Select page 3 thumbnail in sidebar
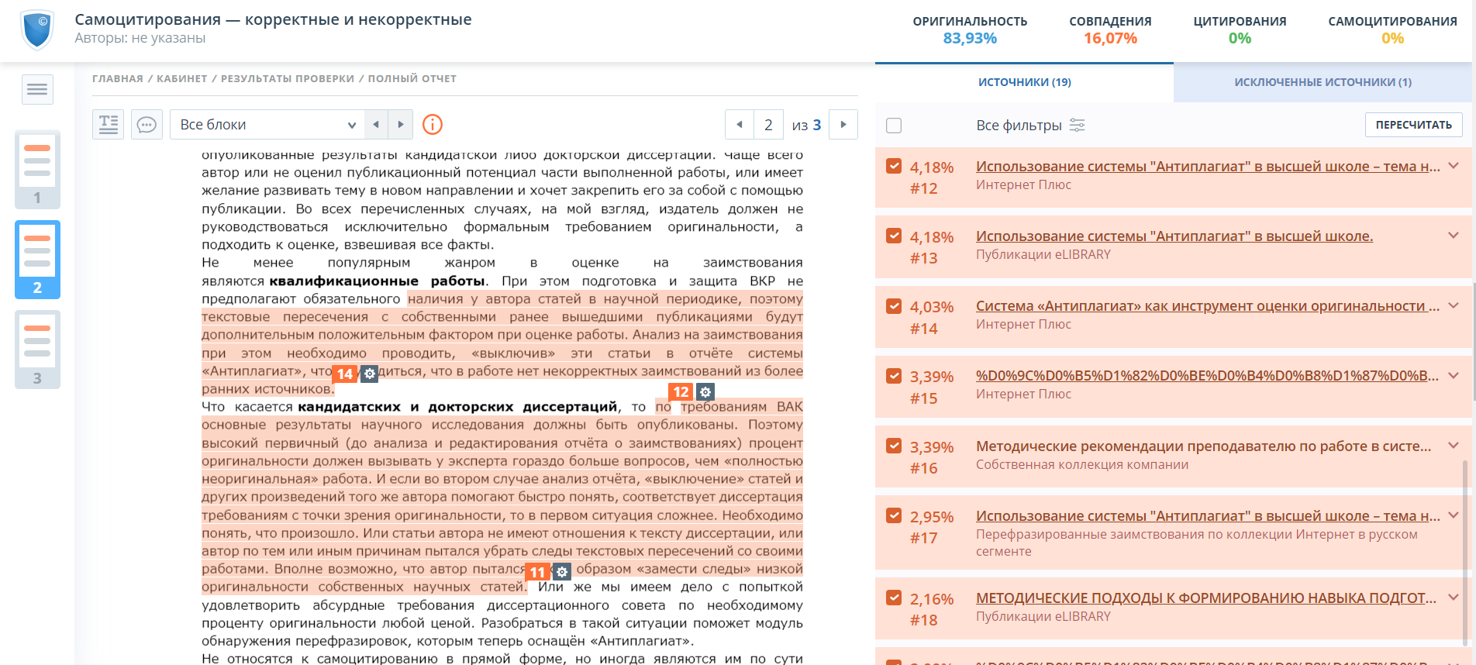This screenshot has height=665, width=1476. pos(37,350)
